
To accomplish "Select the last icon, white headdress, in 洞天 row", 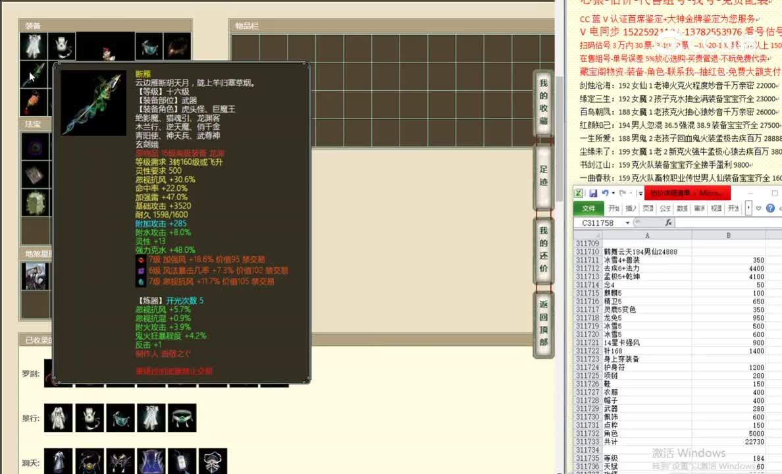I will click(213, 461).
